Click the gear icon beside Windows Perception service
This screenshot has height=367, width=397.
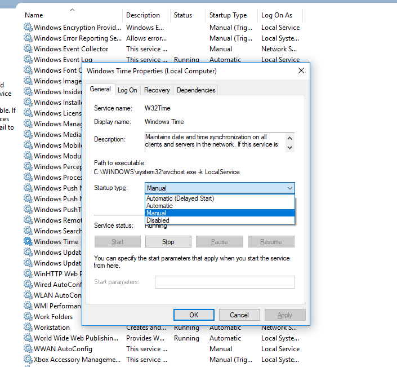pos(28,166)
